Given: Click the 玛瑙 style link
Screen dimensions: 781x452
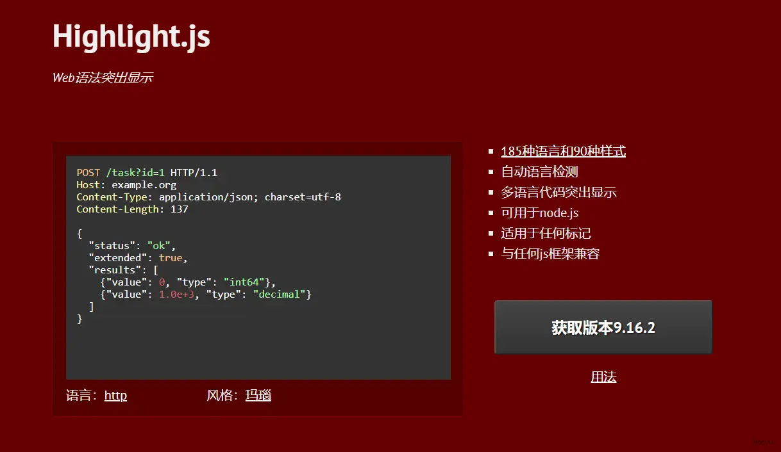Looking at the screenshot, I should tap(258, 395).
